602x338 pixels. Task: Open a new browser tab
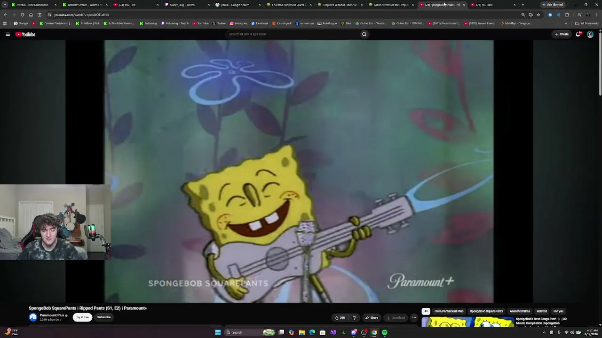523,5
